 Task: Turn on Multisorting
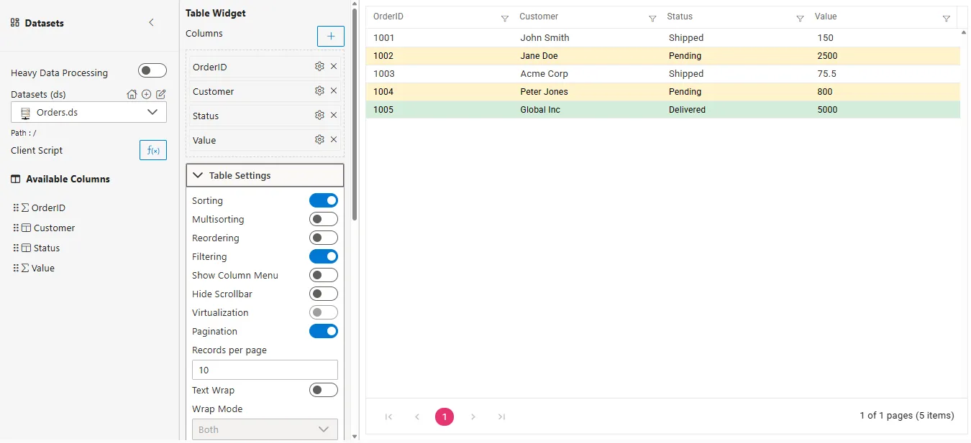(324, 218)
